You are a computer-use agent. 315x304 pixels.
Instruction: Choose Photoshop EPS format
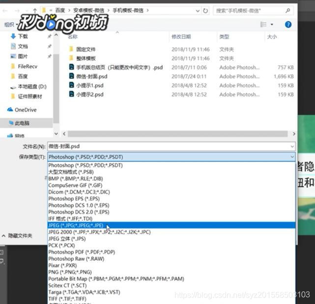[x=172, y=199]
